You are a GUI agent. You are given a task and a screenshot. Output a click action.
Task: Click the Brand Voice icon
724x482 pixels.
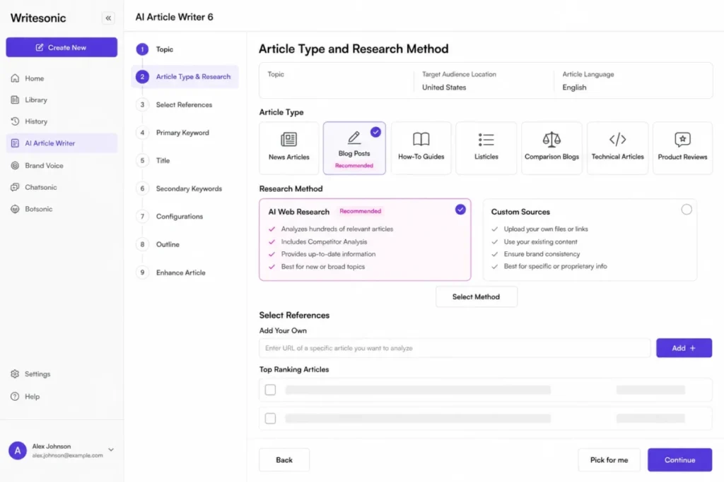pyautogui.click(x=16, y=165)
